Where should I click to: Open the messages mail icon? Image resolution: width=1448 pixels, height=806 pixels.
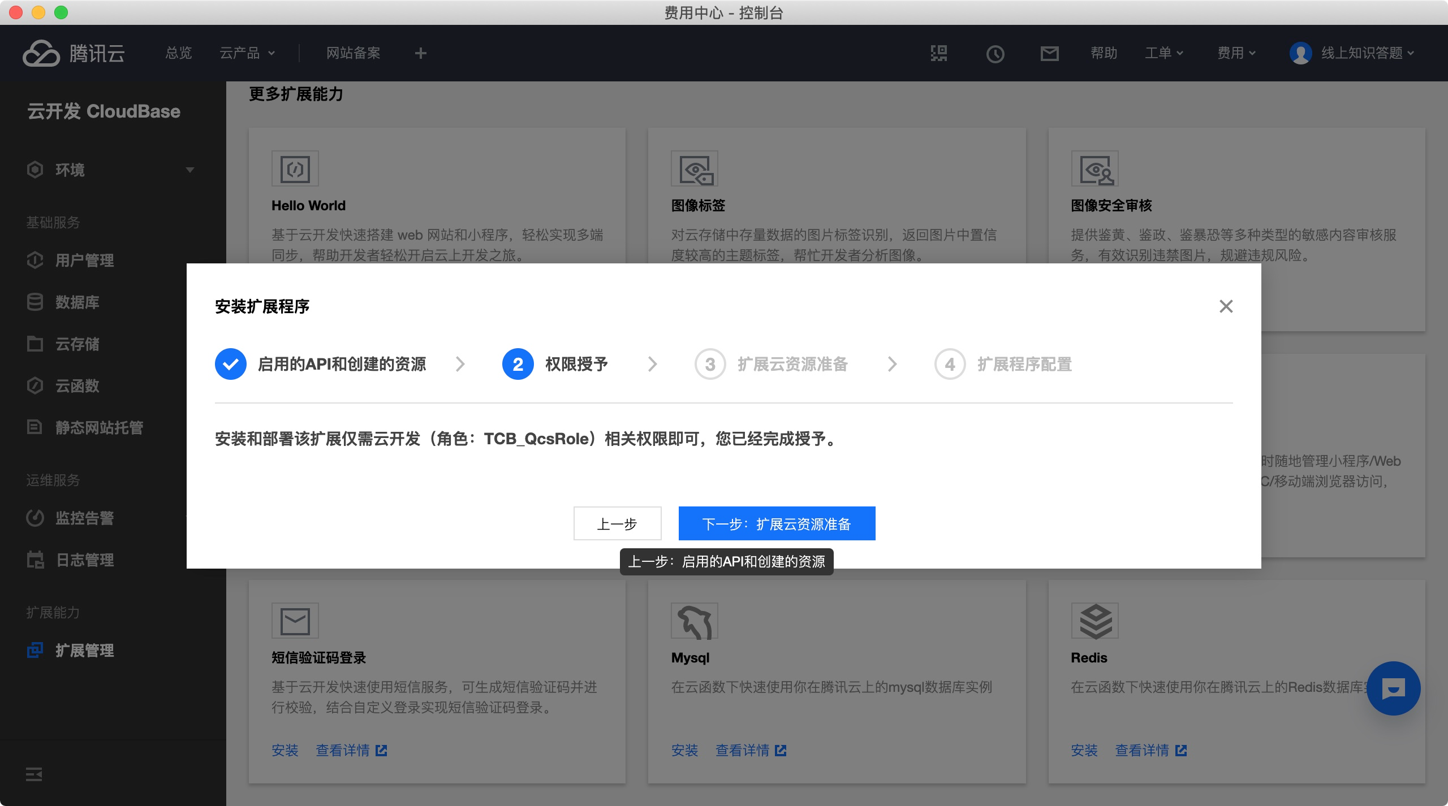click(1049, 53)
